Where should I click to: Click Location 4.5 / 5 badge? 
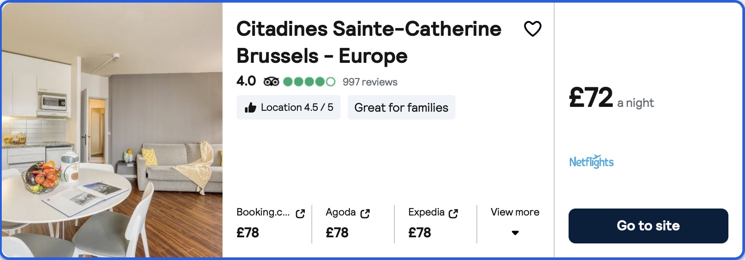[288, 107]
